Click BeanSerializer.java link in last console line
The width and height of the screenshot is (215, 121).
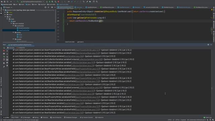pyautogui.click(x=74, y=113)
